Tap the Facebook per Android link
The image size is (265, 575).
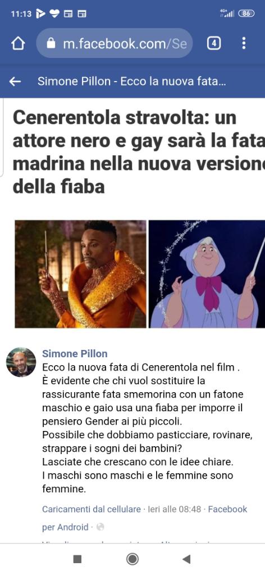point(145,518)
